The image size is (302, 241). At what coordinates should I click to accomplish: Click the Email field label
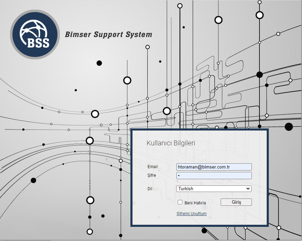pyautogui.click(x=153, y=167)
